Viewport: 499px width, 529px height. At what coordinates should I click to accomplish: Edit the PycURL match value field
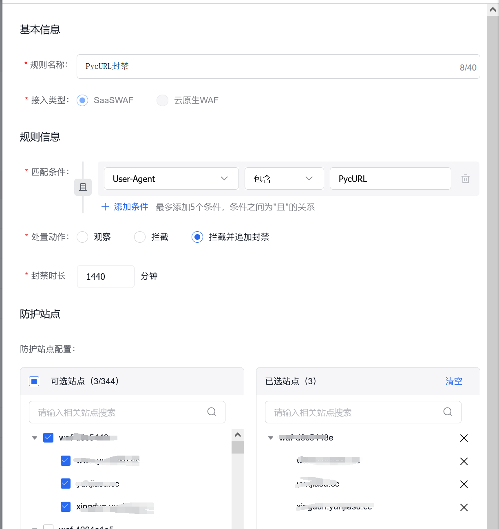[x=391, y=179]
